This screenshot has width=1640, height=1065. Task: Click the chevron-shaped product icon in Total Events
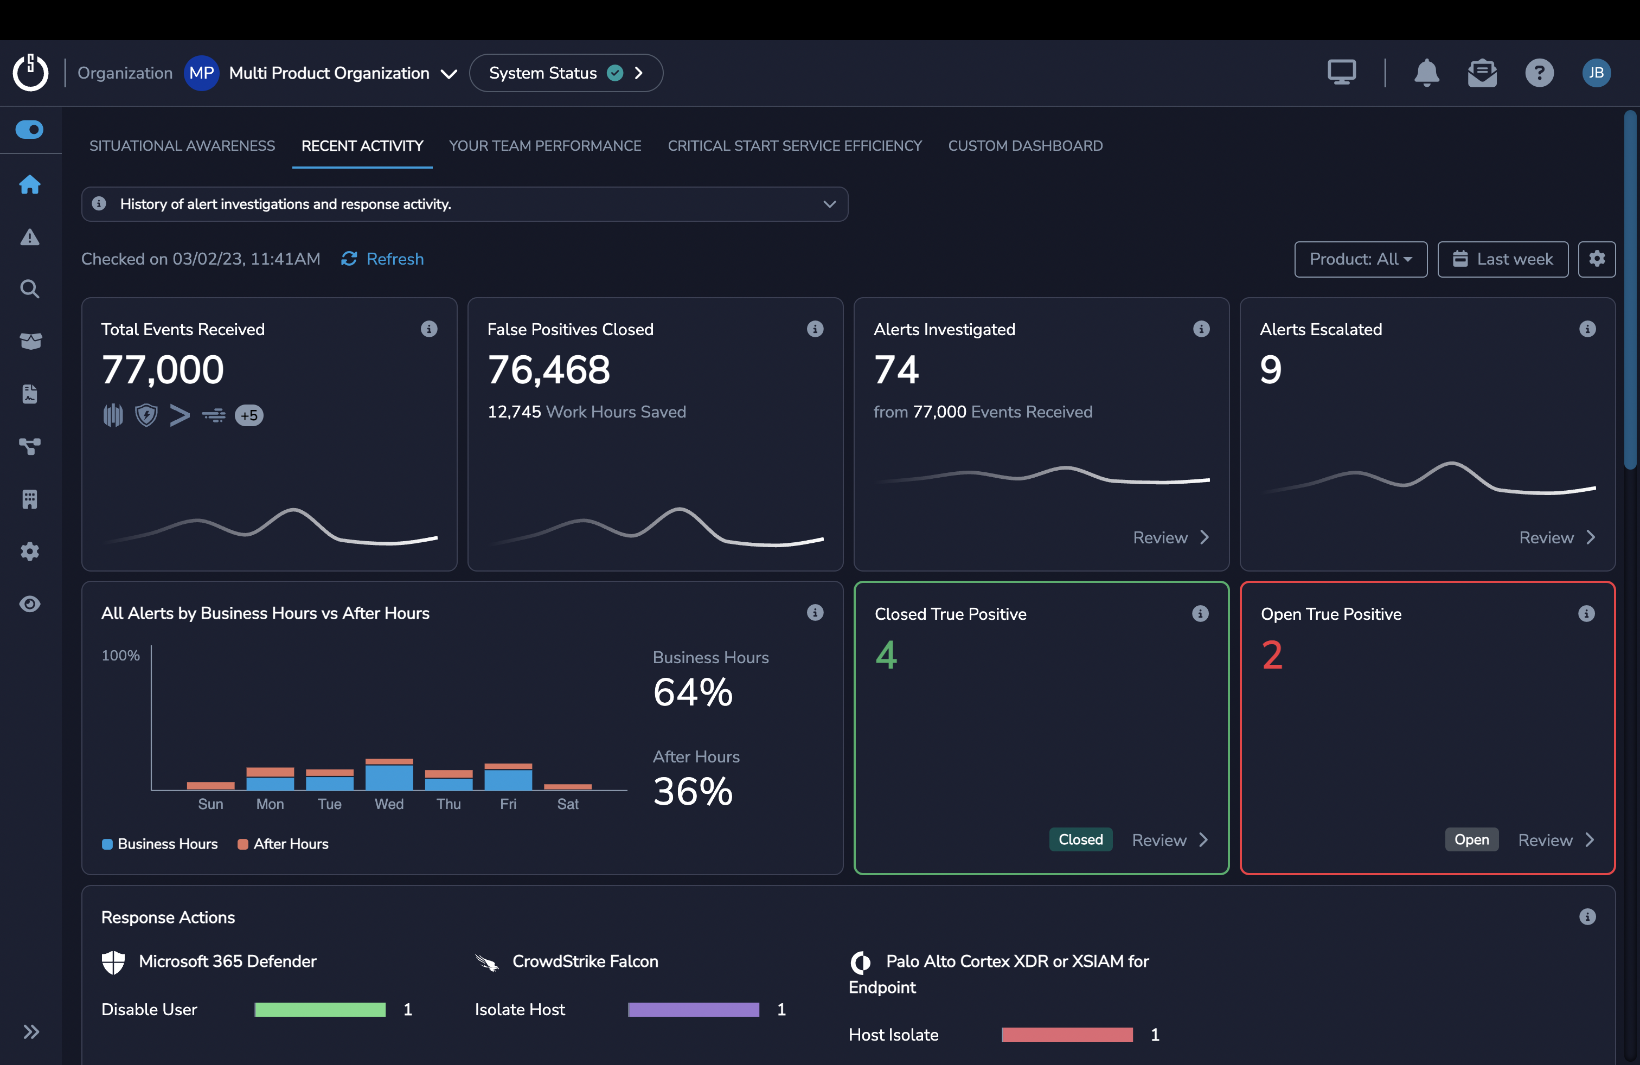[179, 415]
